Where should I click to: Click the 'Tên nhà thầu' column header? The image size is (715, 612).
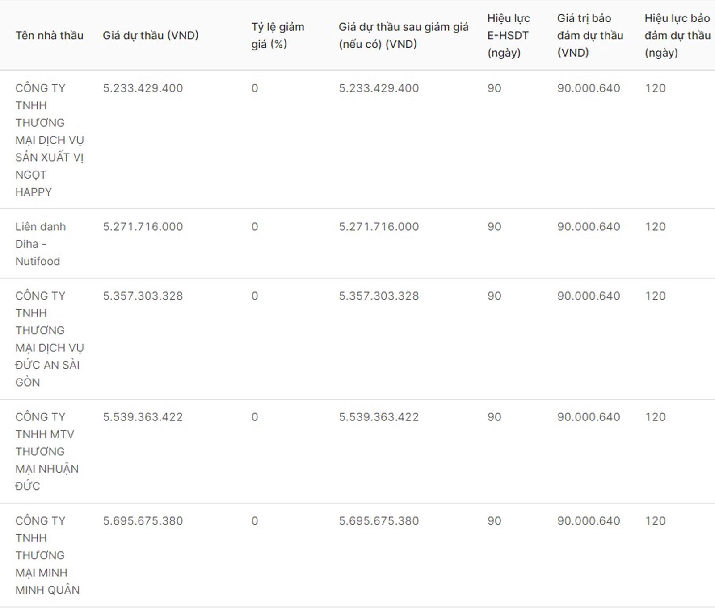click(x=49, y=35)
